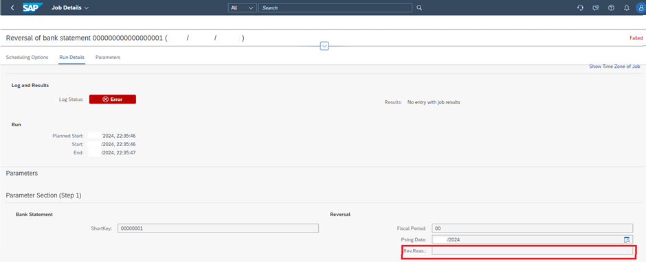Open the Pstng Date calendar picker icon

627,240
